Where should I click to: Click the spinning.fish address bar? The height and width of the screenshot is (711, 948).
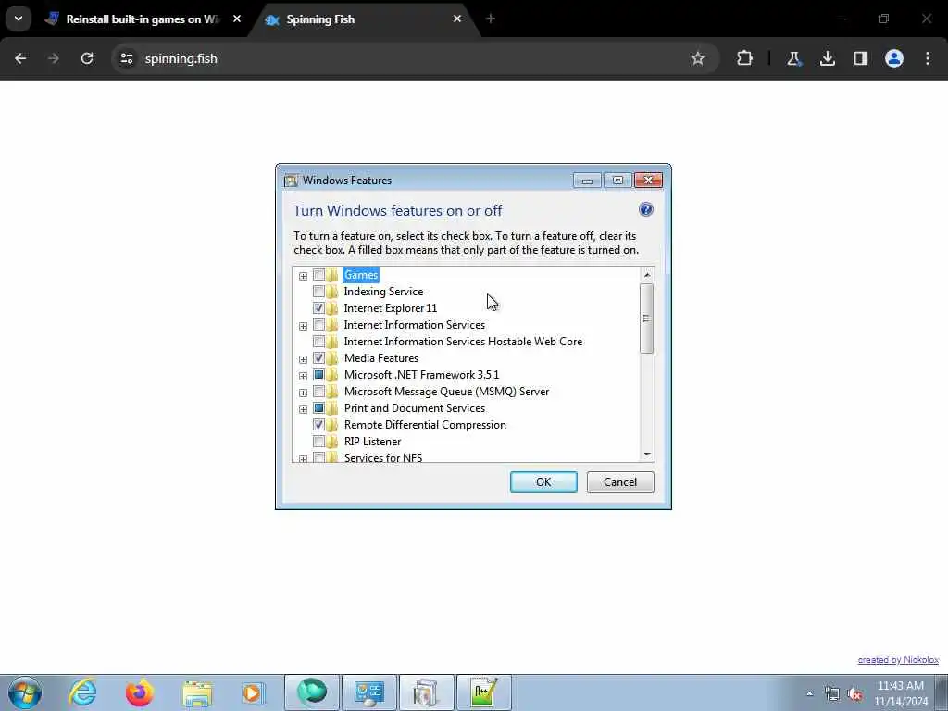tap(414, 58)
